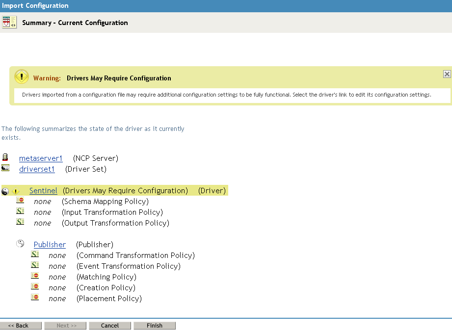
Task: Click the Matching Policy icon
Action: 35,276
